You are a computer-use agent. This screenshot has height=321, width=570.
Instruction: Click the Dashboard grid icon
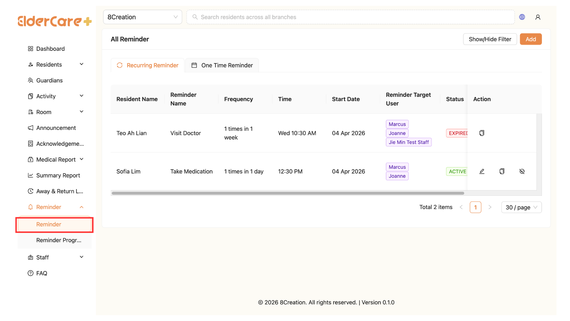click(x=30, y=48)
